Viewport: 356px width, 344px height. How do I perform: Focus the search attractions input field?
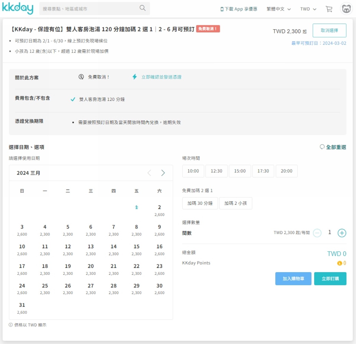pos(89,9)
